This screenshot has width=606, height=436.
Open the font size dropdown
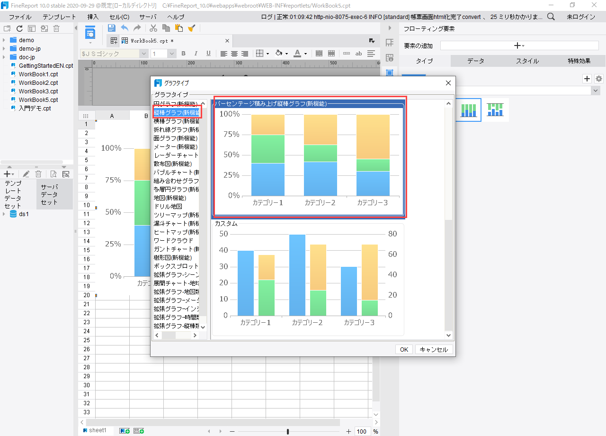click(172, 54)
